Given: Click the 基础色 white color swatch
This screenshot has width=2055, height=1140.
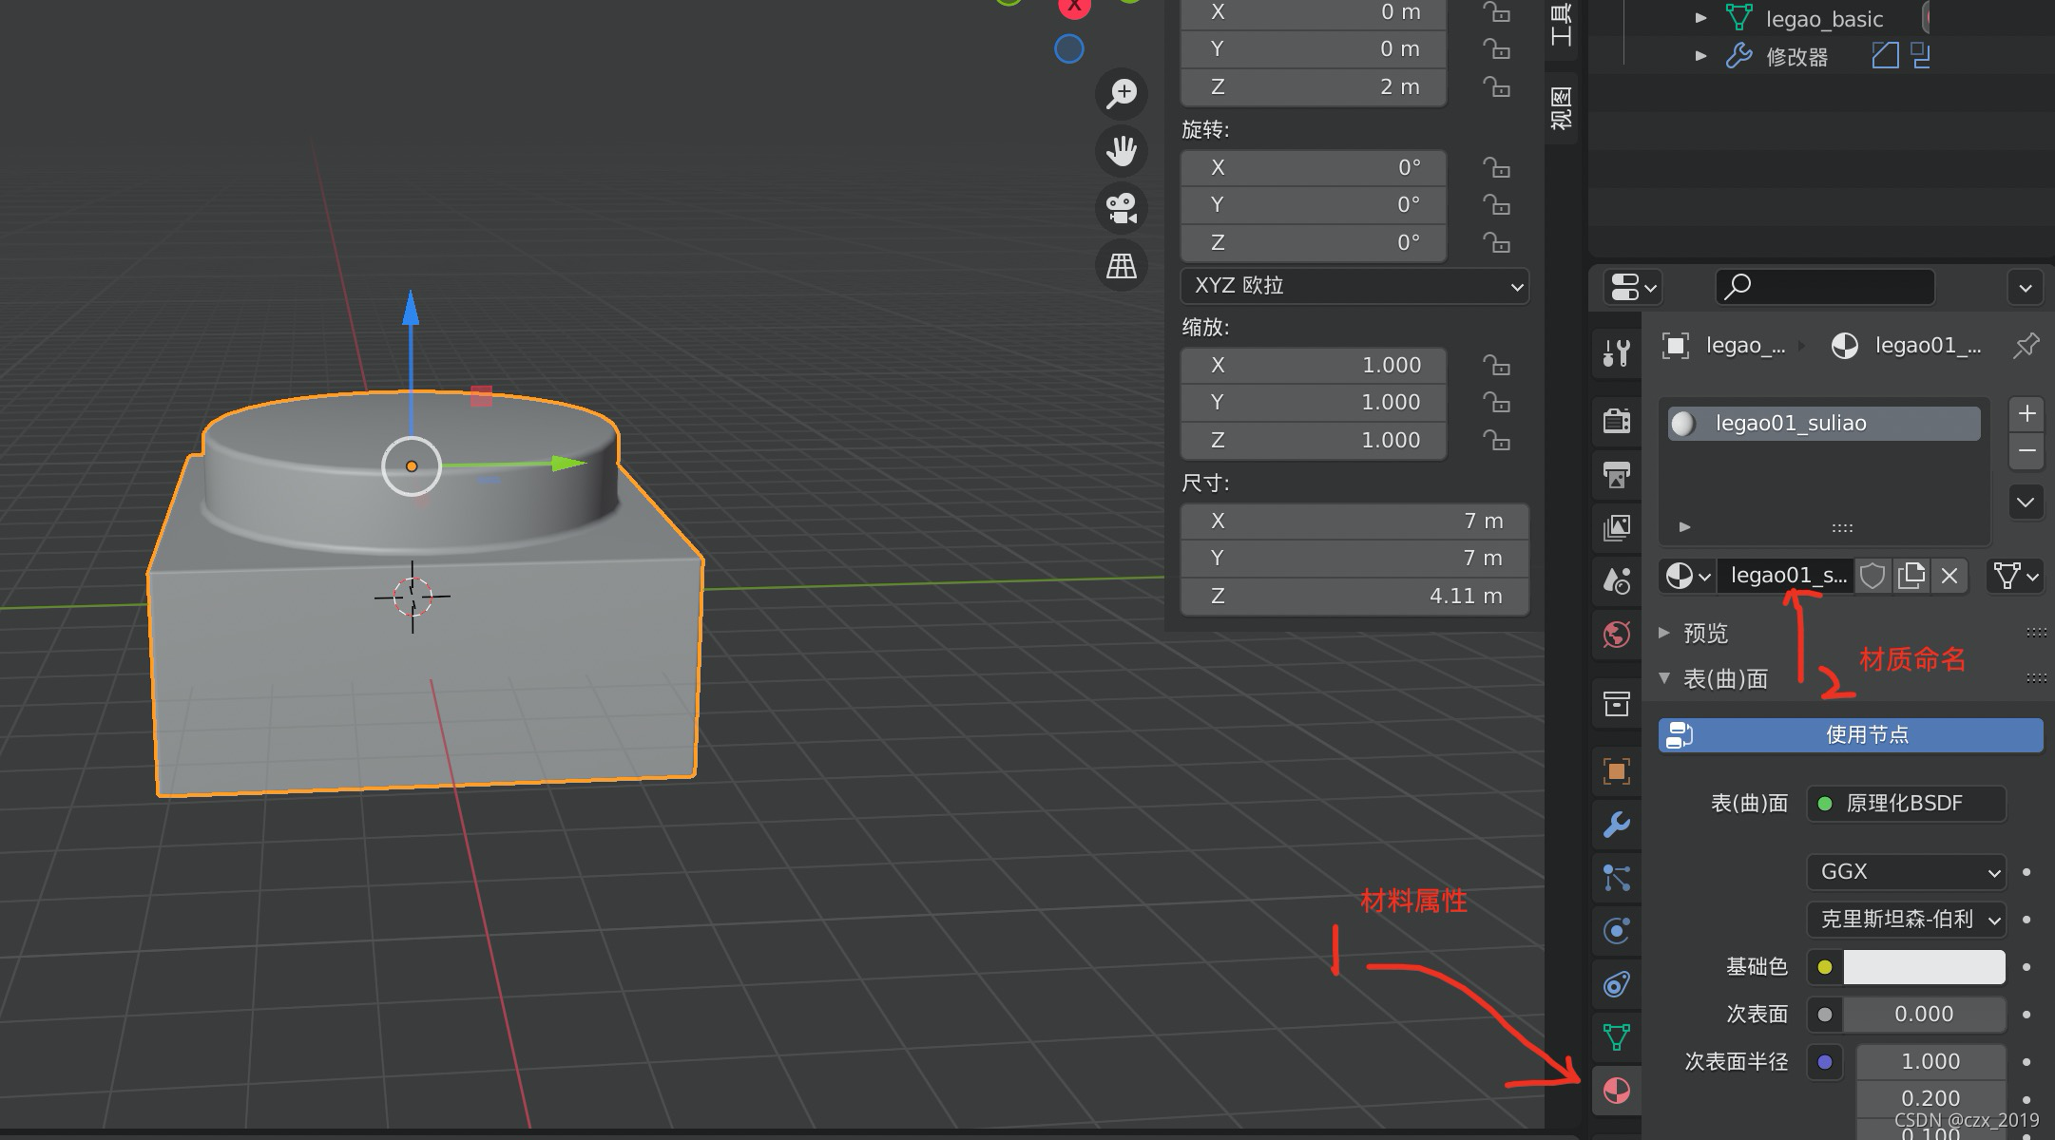Looking at the screenshot, I should coord(1924,967).
